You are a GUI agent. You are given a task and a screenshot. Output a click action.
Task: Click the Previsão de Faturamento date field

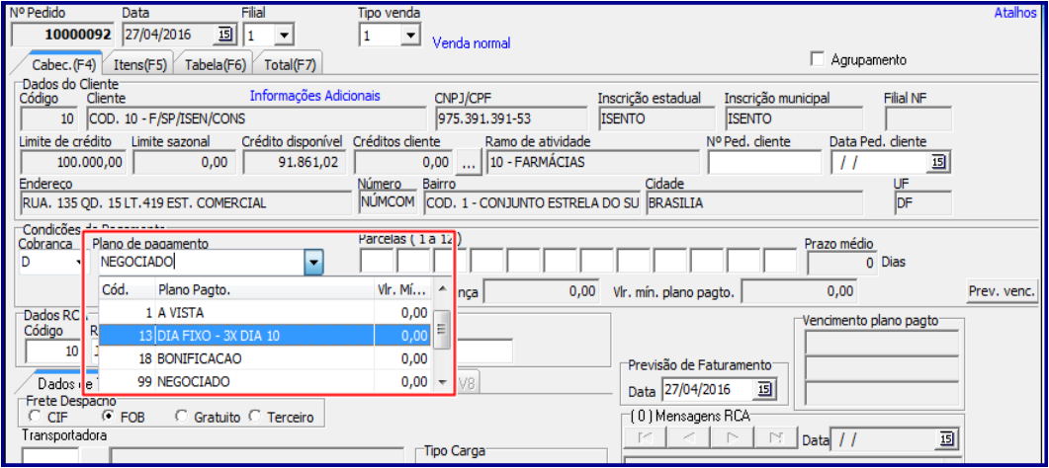(x=709, y=390)
